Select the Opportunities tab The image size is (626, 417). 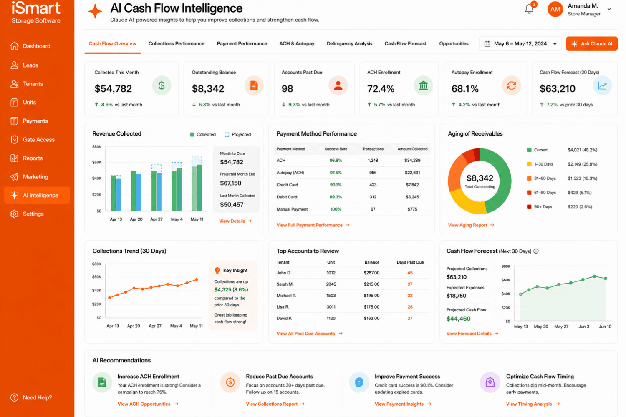[x=454, y=44]
